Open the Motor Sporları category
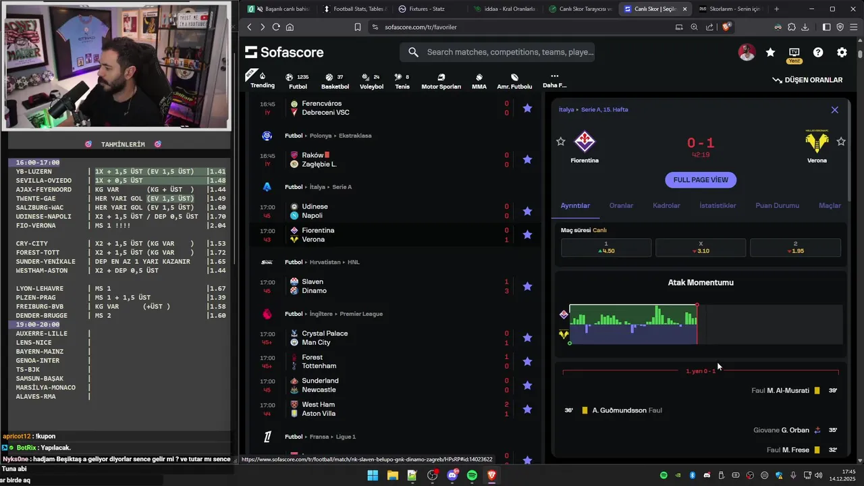Screen dimensions: 864x486 (441, 82)
